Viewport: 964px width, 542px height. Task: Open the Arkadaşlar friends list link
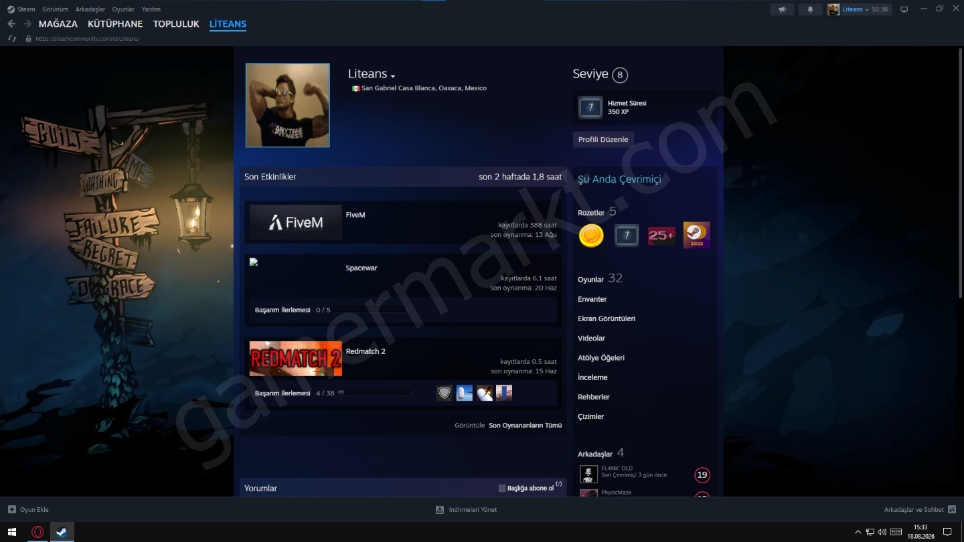click(595, 454)
